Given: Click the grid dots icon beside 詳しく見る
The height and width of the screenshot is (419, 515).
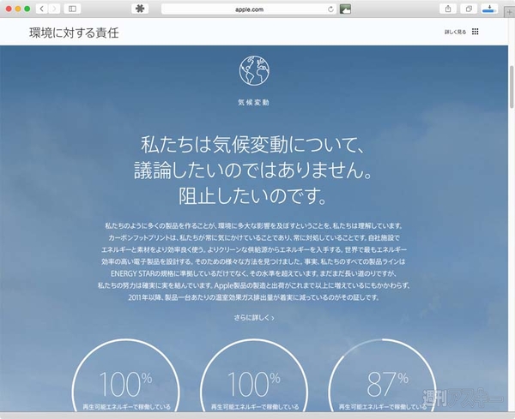Looking at the screenshot, I should click(475, 32).
